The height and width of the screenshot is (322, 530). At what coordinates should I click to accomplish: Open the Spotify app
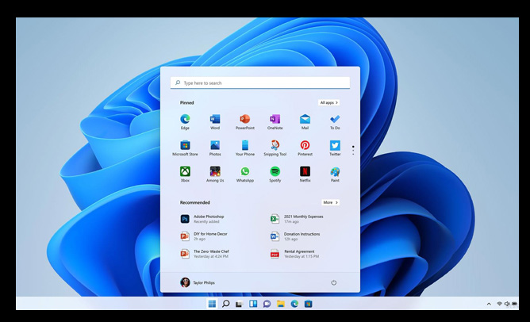275,174
